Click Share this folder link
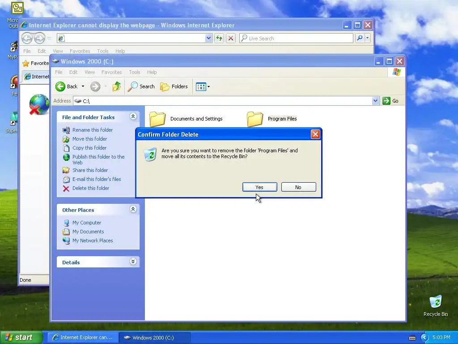The height and width of the screenshot is (344, 458). 90,170
